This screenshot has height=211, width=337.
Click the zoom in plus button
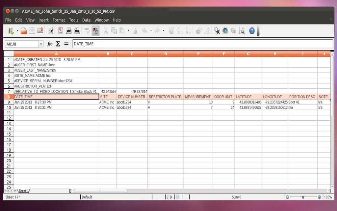coord(319,197)
